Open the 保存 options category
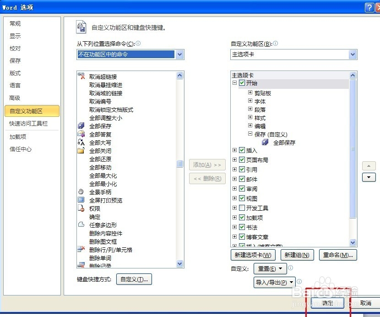The image size is (380, 317). pyautogui.click(x=15, y=60)
